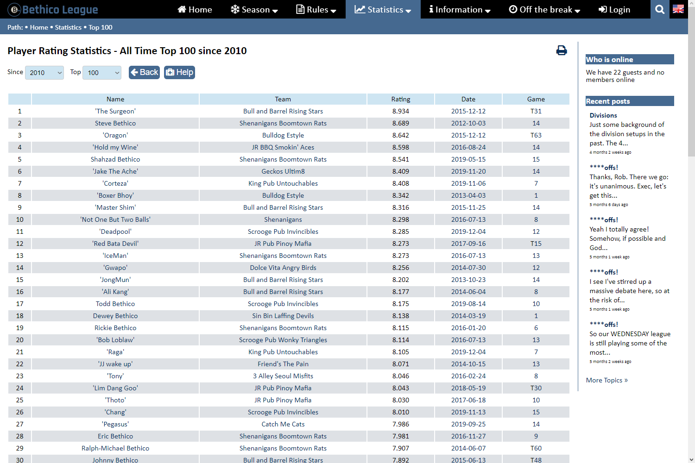Click the Statistics breadcrumb link
The height and width of the screenshot is (463, 695).
tap(68, 27)
